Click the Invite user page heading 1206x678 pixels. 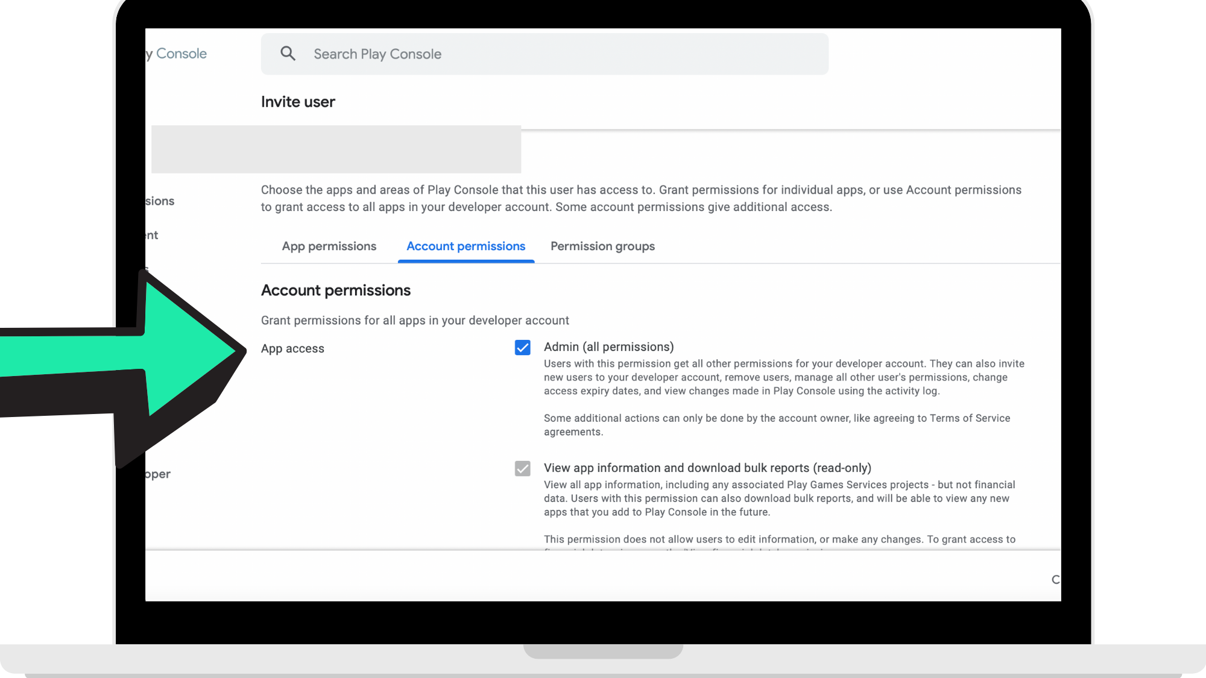tap(298, 102)
